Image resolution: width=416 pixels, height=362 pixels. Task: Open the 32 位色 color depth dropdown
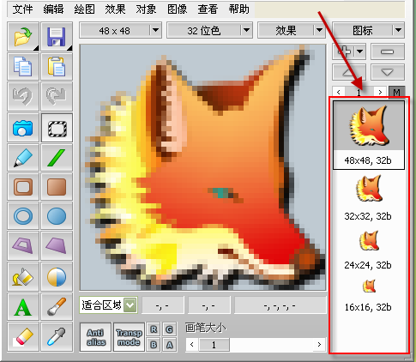pos(246,30)
